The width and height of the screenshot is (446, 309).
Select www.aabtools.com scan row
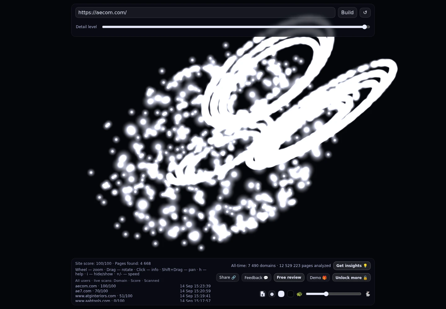[x=143, y=301]
